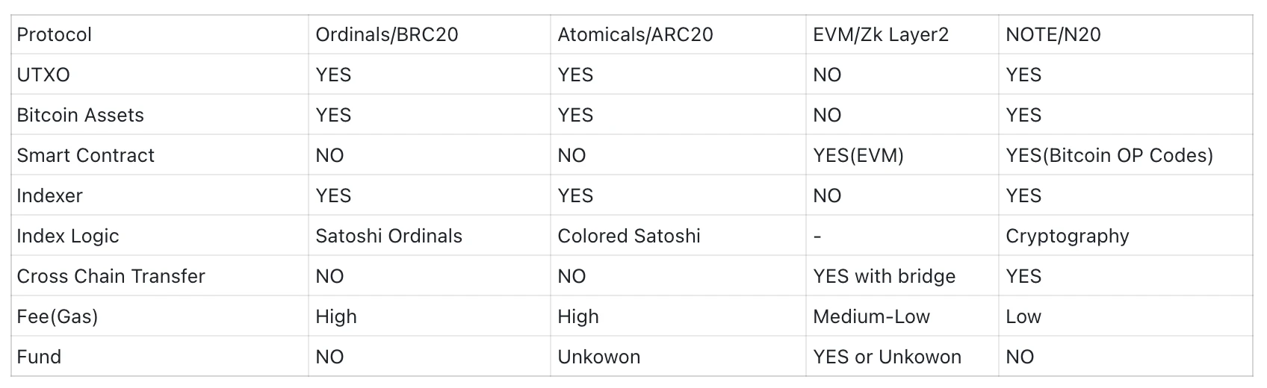Click the YES(EVM) cell
Image resolution: width=1267 pixels, height=388 pixels.
pyautogui.click(x=858, y=155)
